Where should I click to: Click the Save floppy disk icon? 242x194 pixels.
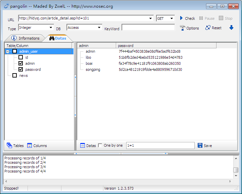point(200,145)
